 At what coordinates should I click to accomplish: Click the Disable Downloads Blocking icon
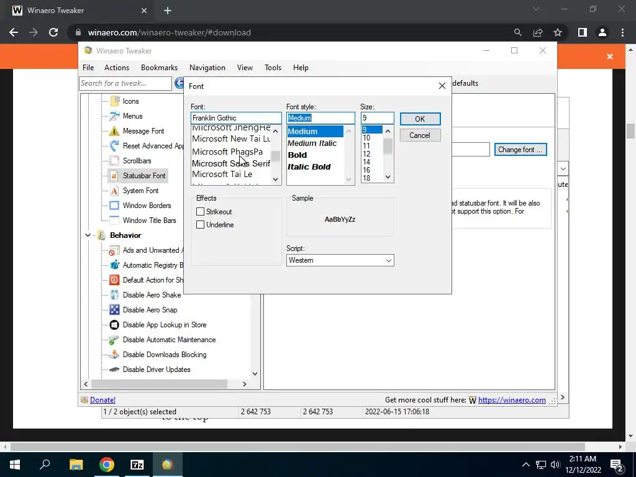coord(115,355)
